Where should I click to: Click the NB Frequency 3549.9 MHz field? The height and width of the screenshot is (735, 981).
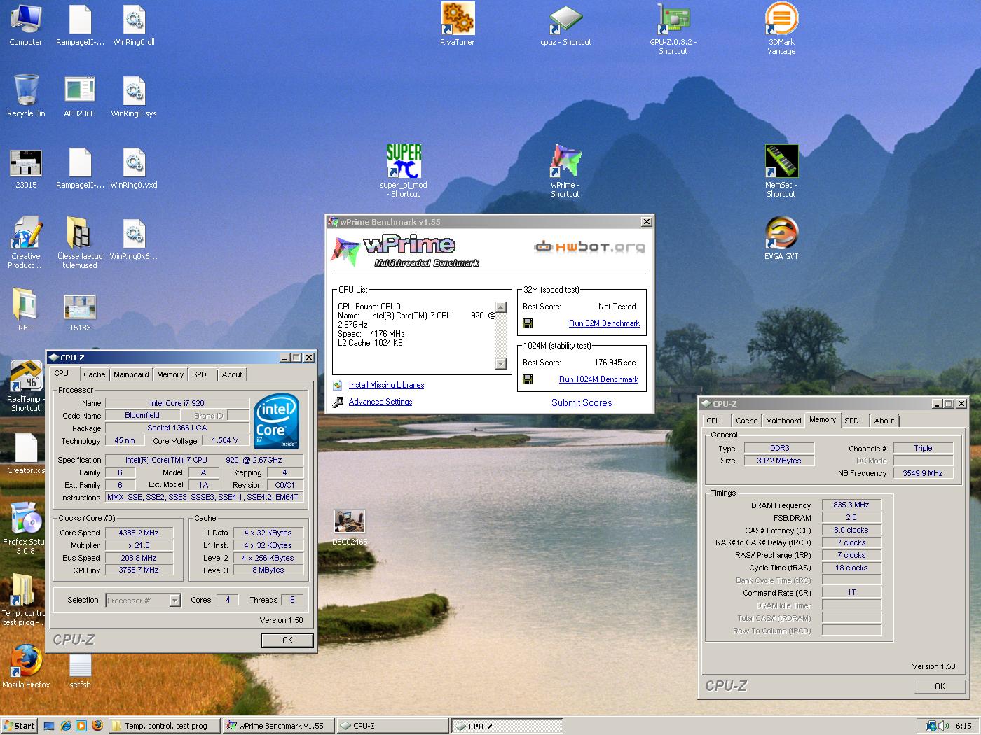click(923, 473)
